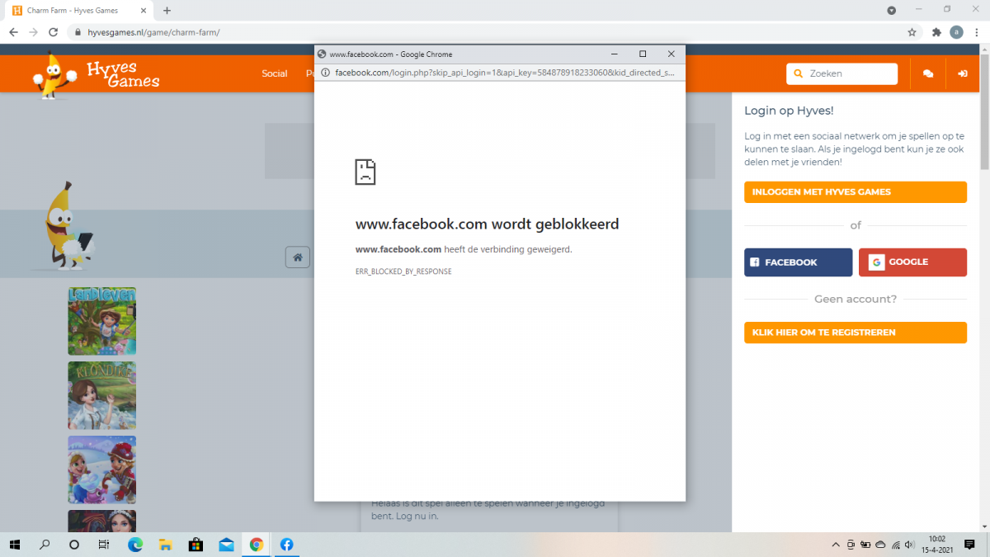Click the Hyves Games banana logo
This screenshot has width=990, height=557.
pos(97,73)
